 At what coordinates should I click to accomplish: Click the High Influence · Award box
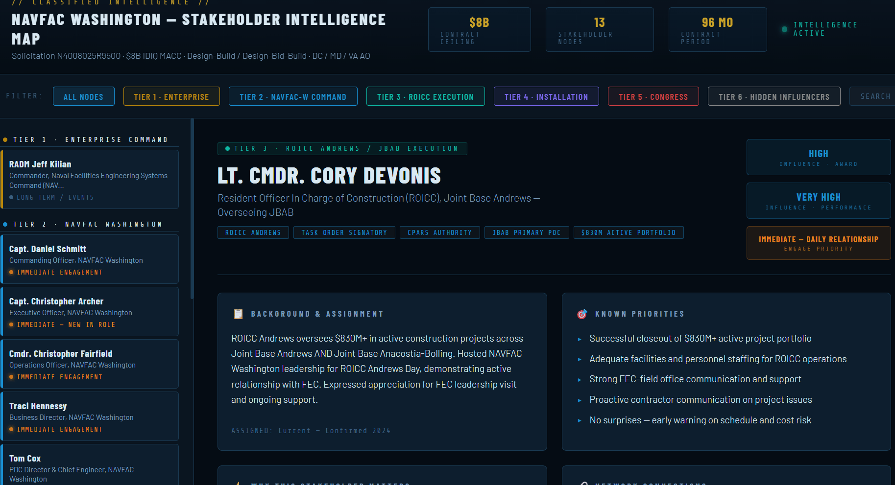819,157
